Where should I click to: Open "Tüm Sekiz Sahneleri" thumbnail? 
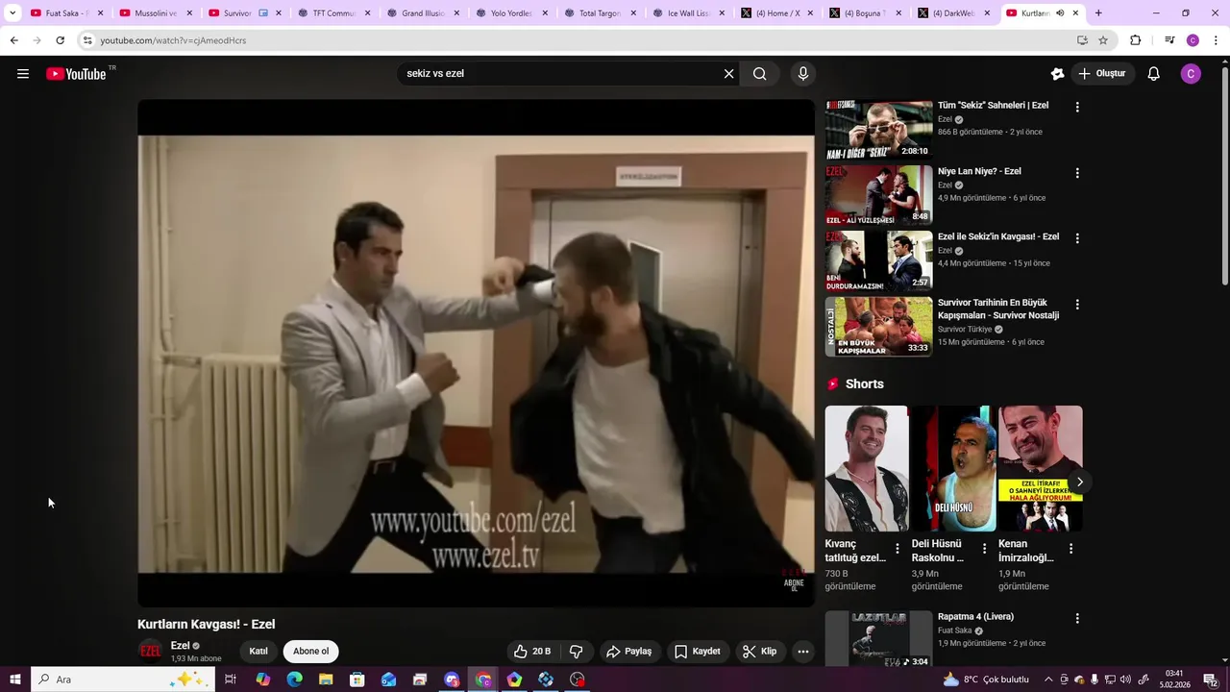click(x=879, y=130)
